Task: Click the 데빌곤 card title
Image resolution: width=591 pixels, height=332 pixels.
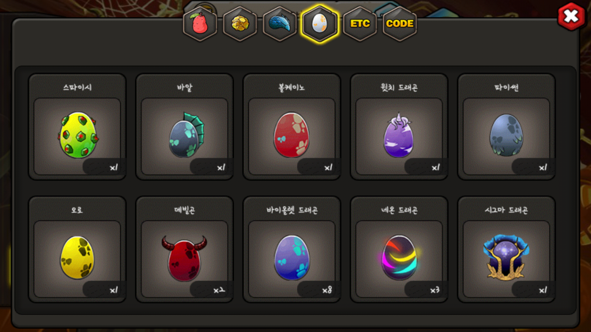Action: 185,210
